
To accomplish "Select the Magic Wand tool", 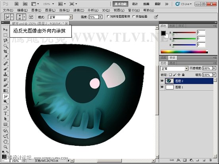I will (x=6, y=46).
